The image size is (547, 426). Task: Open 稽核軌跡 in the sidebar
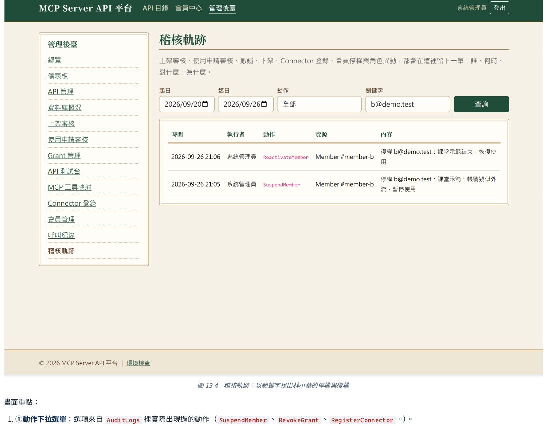[61, 251]
